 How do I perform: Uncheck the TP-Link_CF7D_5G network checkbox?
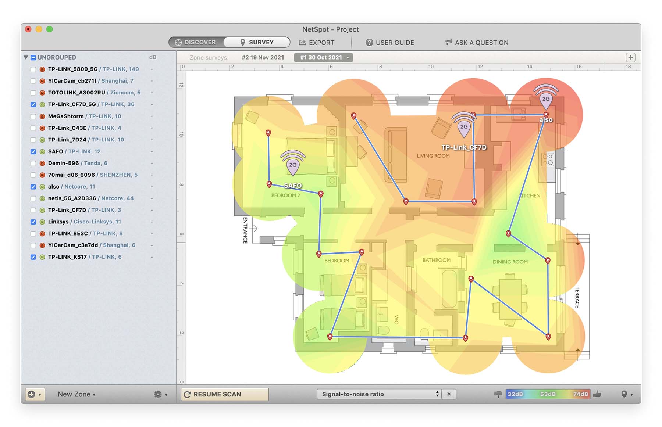[33, 104]
